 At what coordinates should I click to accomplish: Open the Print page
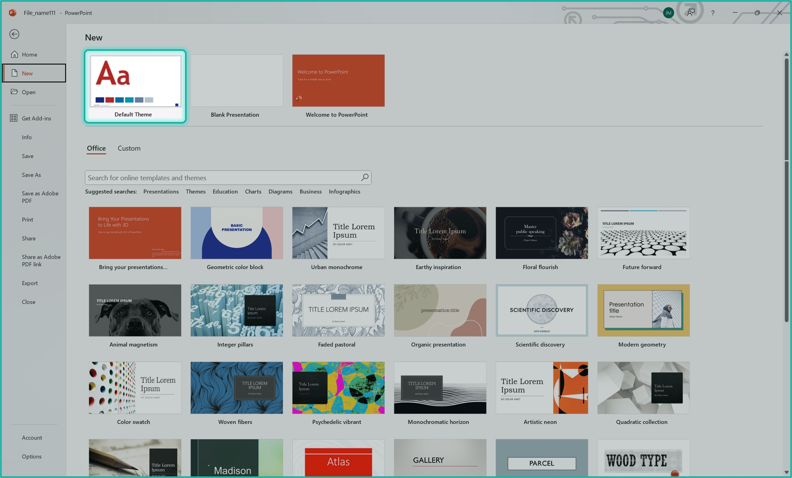(27, 219)
